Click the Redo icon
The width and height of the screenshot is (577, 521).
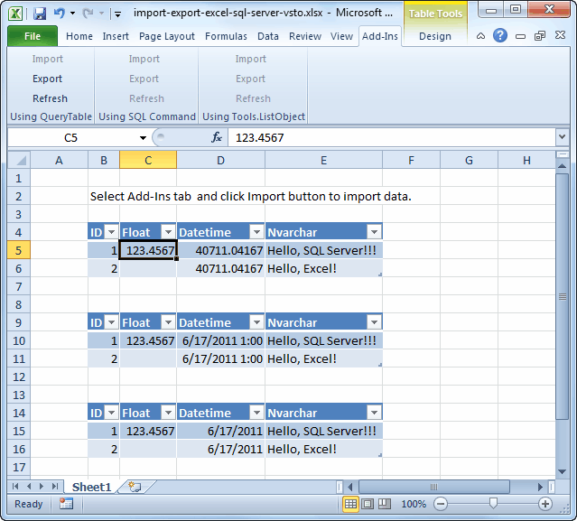[x=88, y=14]
